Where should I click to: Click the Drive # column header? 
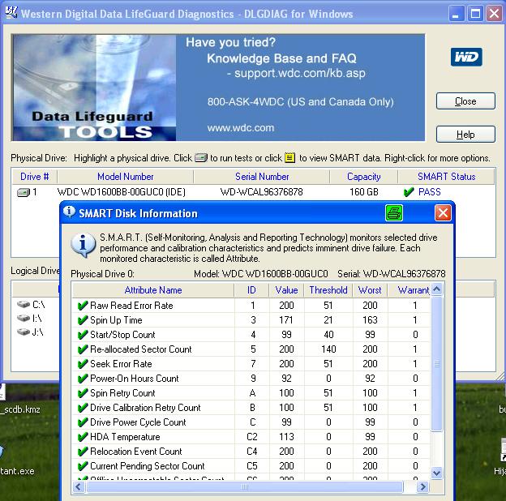[x=35, y=177]
